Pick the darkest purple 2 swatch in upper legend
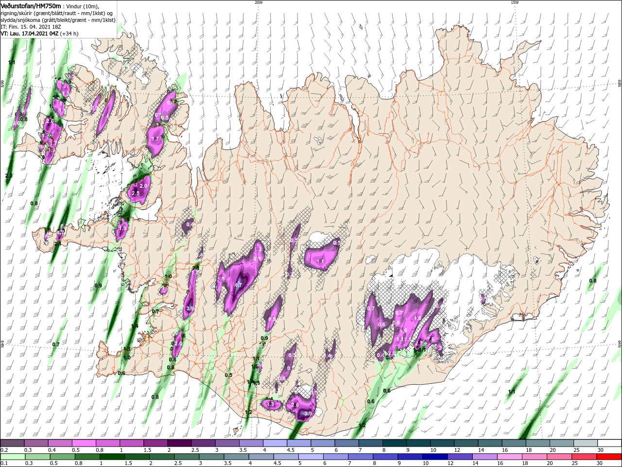 [179, 443]
